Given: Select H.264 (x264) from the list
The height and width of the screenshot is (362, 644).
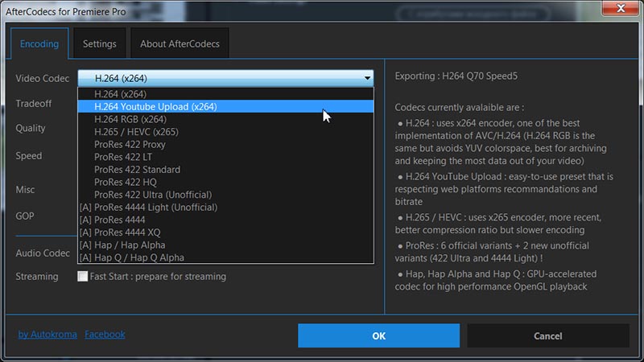Looking at the screenshot, I should click(x=225, y=94).
